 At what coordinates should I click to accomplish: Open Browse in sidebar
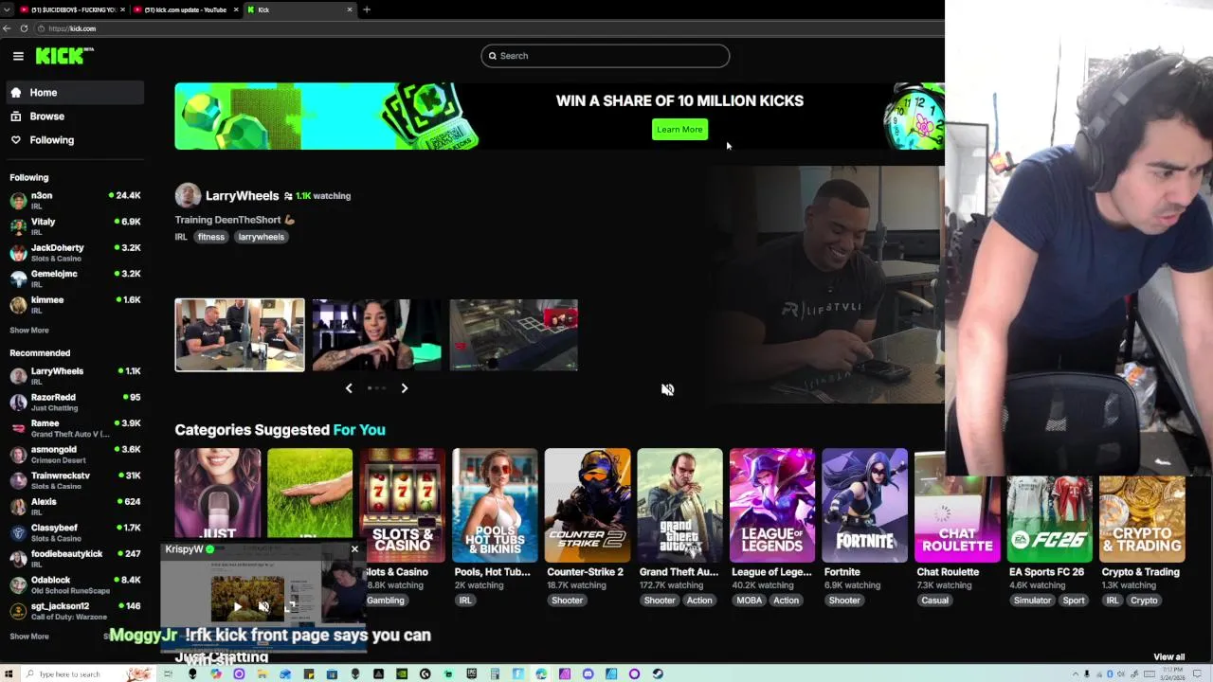[x=74, y=117]
